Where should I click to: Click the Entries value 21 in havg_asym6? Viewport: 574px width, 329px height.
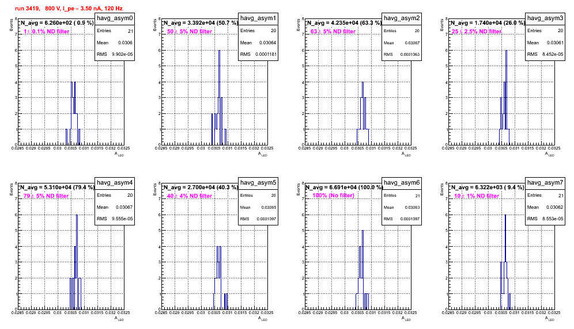point(418,196)
